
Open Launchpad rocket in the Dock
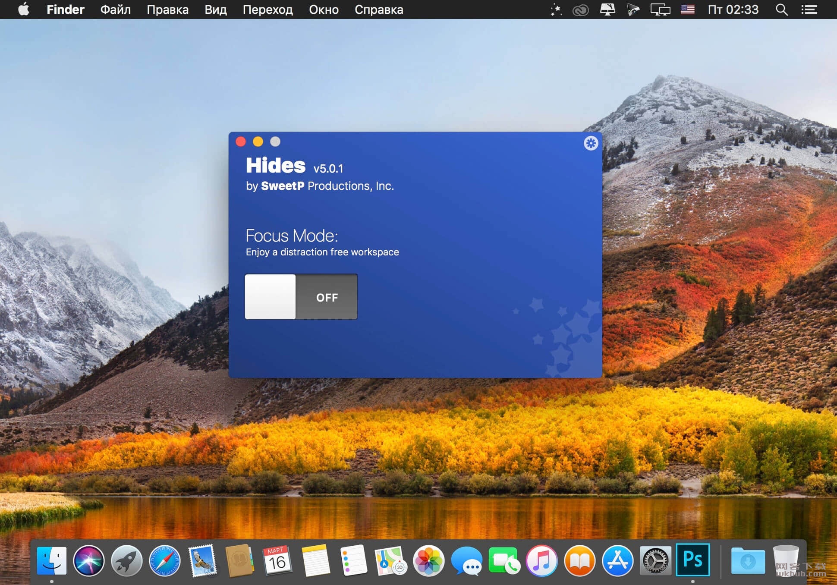coord(127,561)
